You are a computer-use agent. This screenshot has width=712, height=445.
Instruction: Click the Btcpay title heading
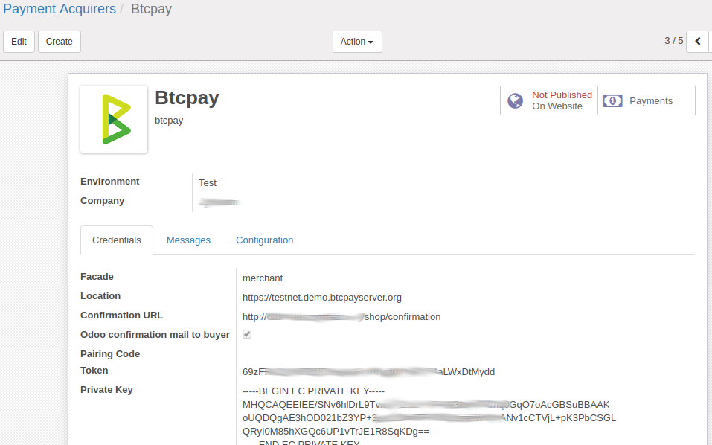[187, 98]
